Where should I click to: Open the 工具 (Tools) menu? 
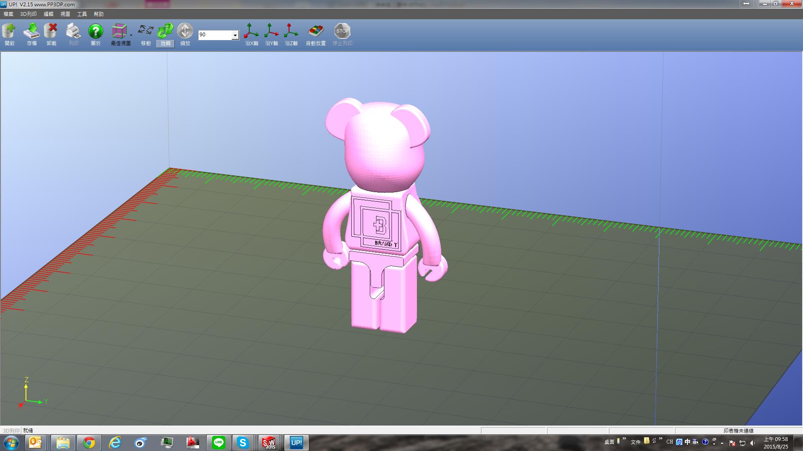[x=82, y=14]
